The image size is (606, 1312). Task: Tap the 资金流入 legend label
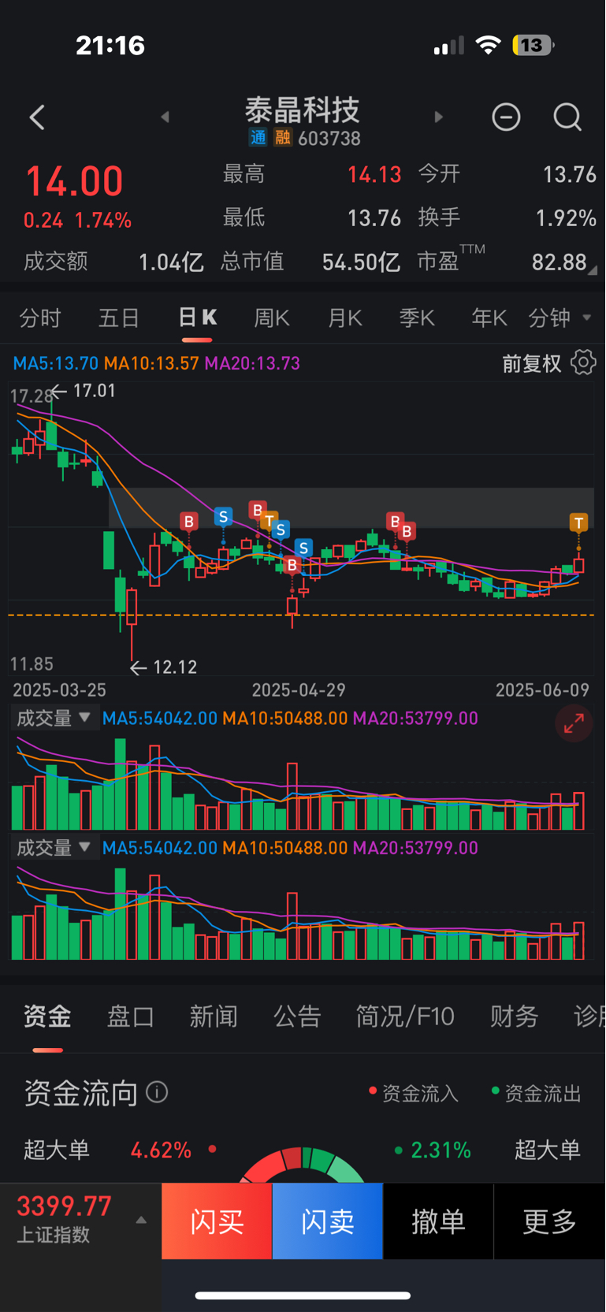(419, 1093)
